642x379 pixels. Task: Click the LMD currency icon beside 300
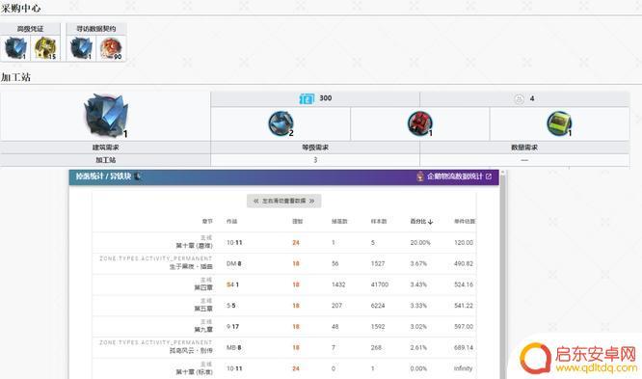[x=307, y=98]
